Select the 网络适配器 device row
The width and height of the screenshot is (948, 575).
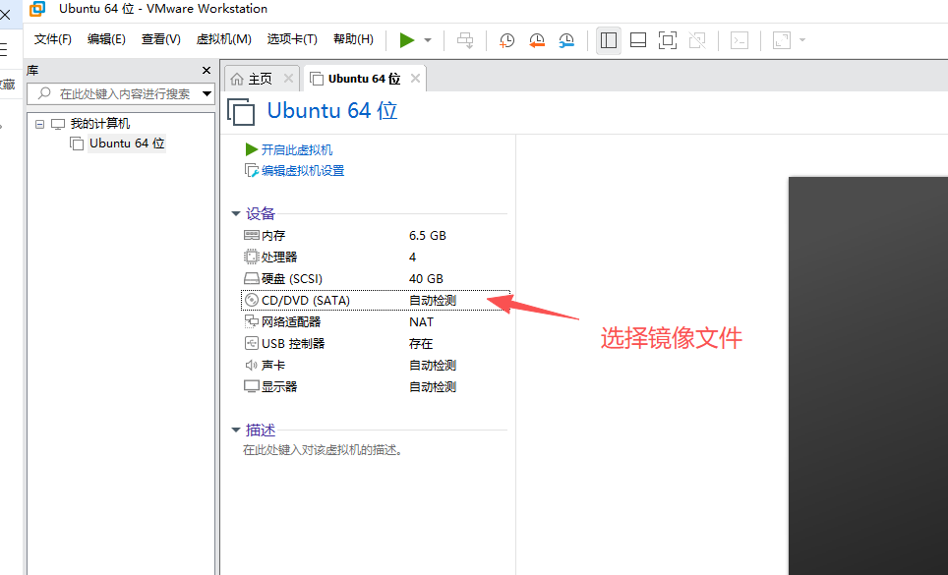[x=375, y=322]
